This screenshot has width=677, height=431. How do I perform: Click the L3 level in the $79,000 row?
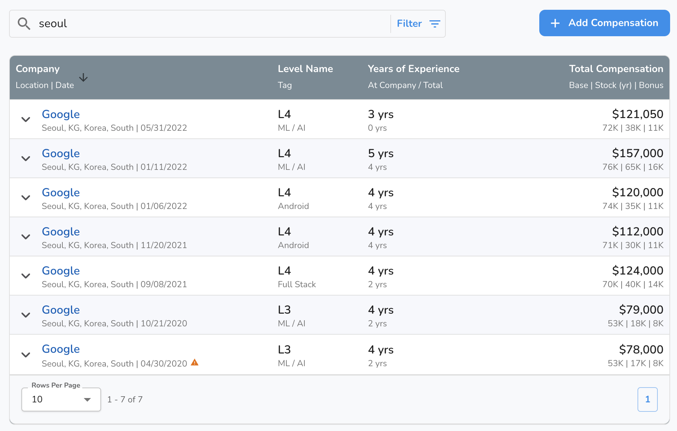(284, 310)
